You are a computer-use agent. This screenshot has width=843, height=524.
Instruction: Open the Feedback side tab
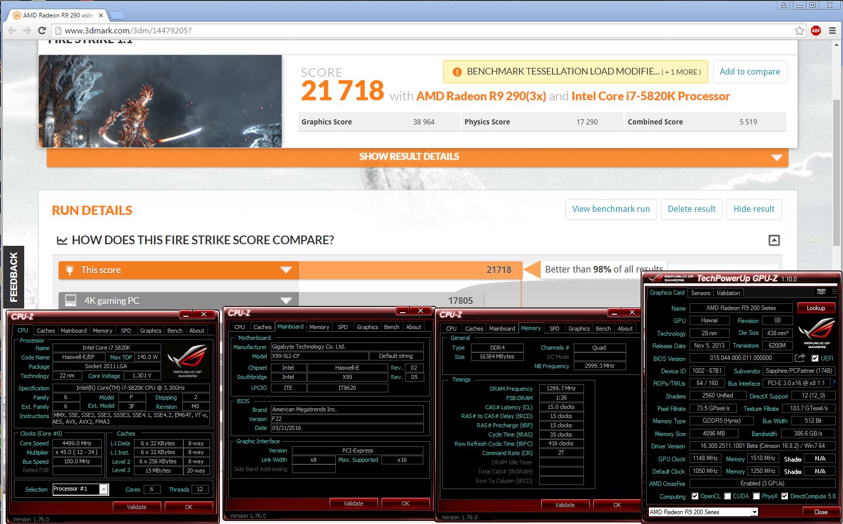click(13, 276)
